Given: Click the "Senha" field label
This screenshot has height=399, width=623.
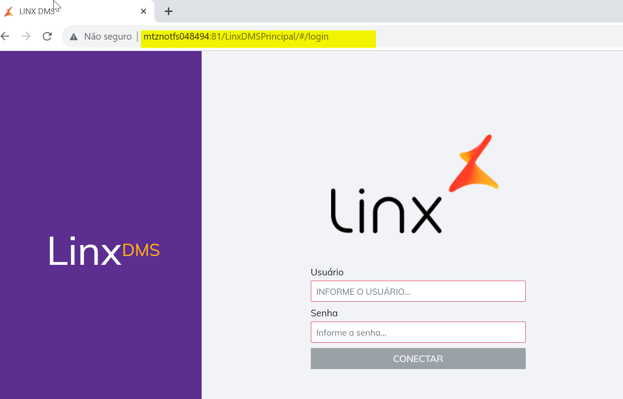Looking at the screenshot, I should tap(324, 313).
